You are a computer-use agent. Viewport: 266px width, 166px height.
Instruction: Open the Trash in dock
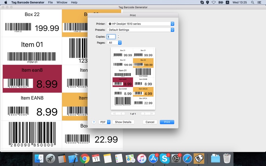pos(227,159)
